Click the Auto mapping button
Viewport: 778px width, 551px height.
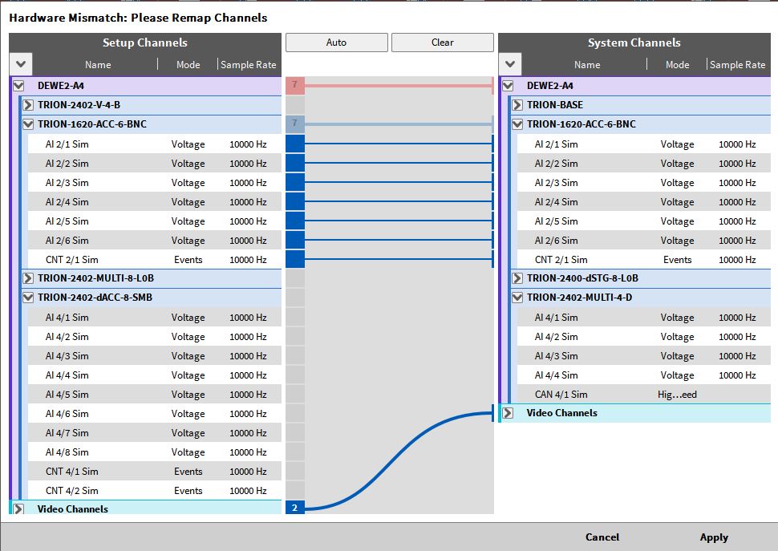336,43
